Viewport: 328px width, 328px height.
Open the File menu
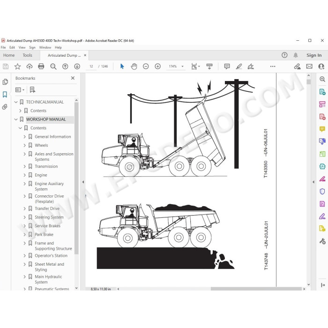pos(3,47)
